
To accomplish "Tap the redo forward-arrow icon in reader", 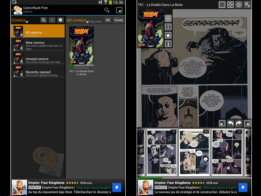I will click(x=239, y=124).
